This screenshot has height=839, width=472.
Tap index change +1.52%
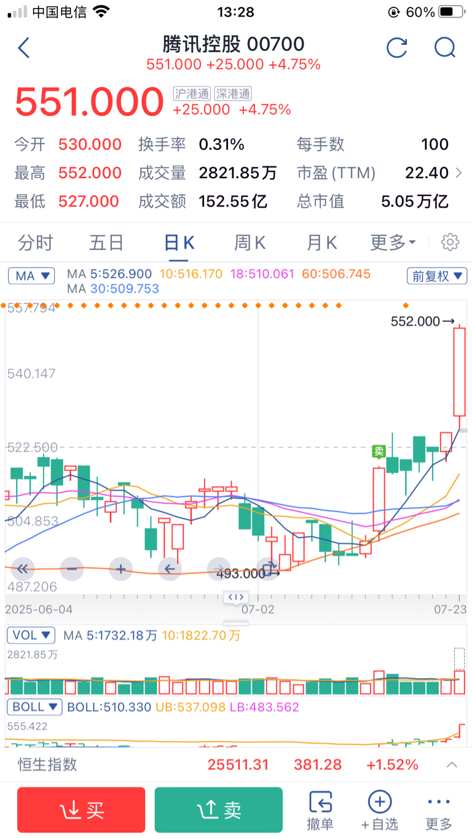(x=392, y=765)
